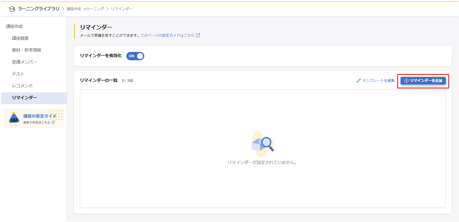
Task: Select リマインダー in the sidebar
Action: [x=34, y=98]
